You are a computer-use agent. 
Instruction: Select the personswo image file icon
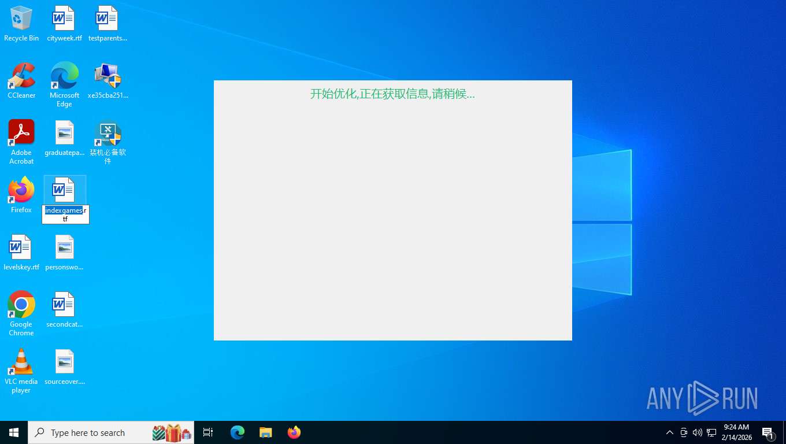64,253
